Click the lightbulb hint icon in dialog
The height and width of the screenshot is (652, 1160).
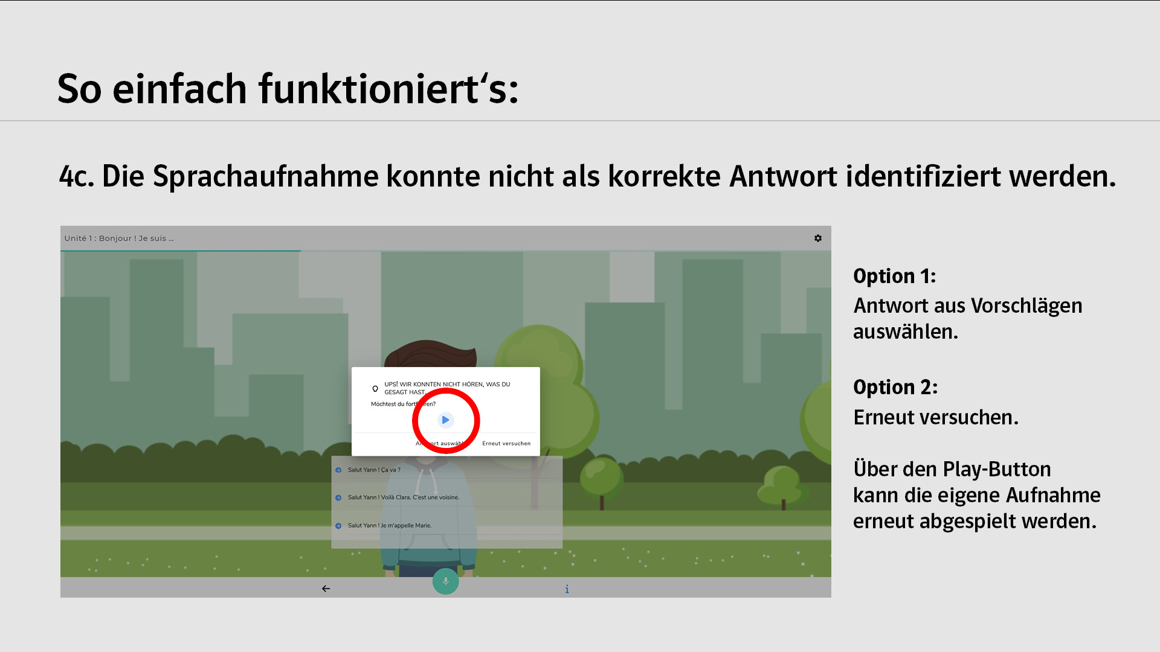(375, 389)
